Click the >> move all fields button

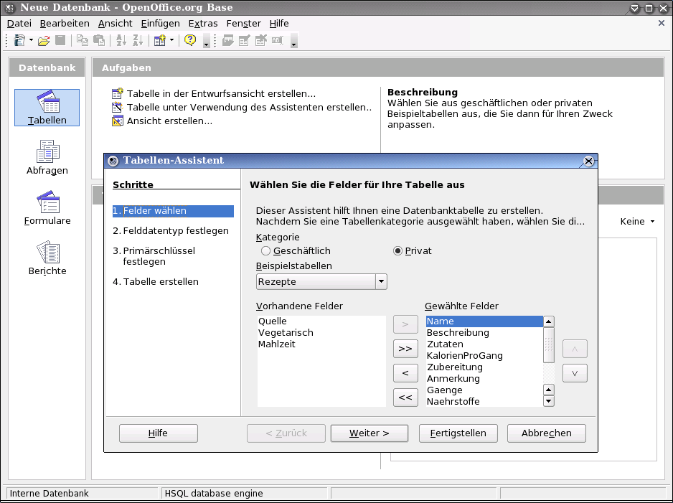(x=405, y=349)
